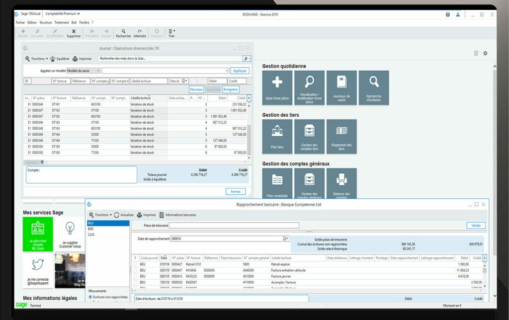Image resolution: width=509 pixels, height=320 pixels.
Task: Launch 'Recherche d'écritures'
Action: pyautogui.click(x=374, y=87)
